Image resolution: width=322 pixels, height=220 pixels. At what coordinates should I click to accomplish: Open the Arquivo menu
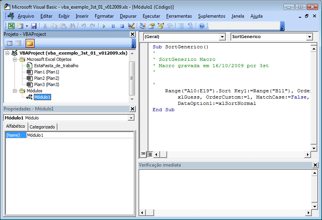(26, 16)
